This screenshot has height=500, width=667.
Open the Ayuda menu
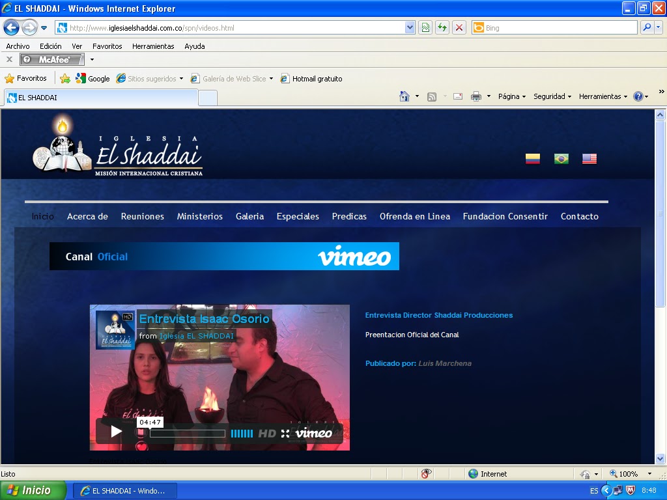[195, 46]
